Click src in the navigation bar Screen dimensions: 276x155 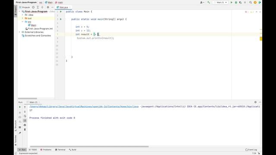41,3
